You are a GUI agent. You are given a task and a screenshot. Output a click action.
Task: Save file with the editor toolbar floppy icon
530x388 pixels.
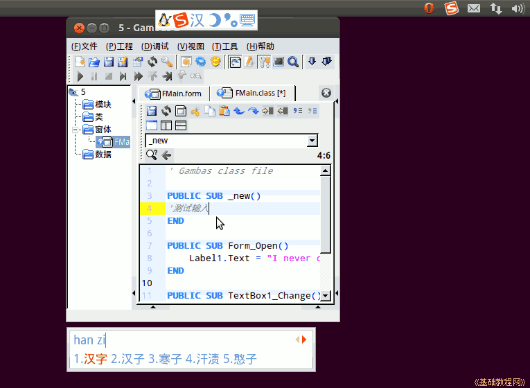[x=152, y=111]
